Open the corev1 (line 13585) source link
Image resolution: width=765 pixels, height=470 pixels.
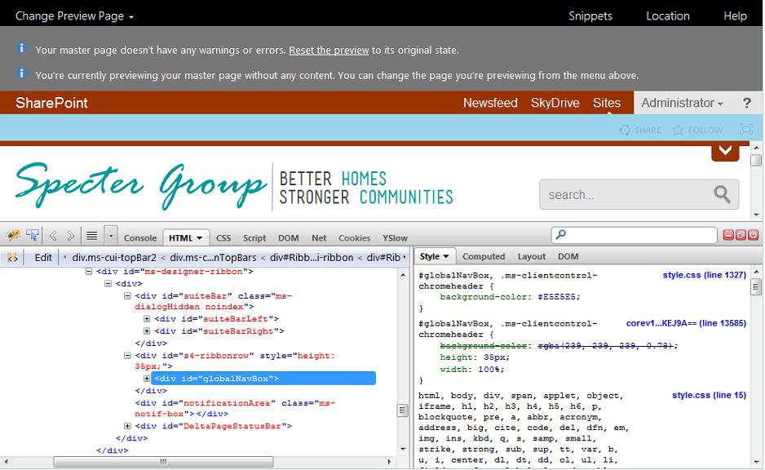tap(686, 323)
